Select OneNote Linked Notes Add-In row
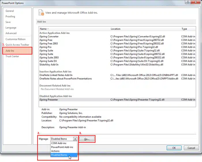The image size is (202, 162). pyautogui.click(x=117, y=75)
